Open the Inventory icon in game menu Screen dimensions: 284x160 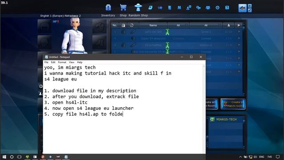pos(108,8)
